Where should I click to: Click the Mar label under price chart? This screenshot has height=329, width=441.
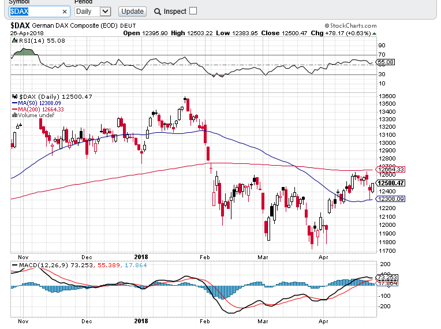pos(263,257)
